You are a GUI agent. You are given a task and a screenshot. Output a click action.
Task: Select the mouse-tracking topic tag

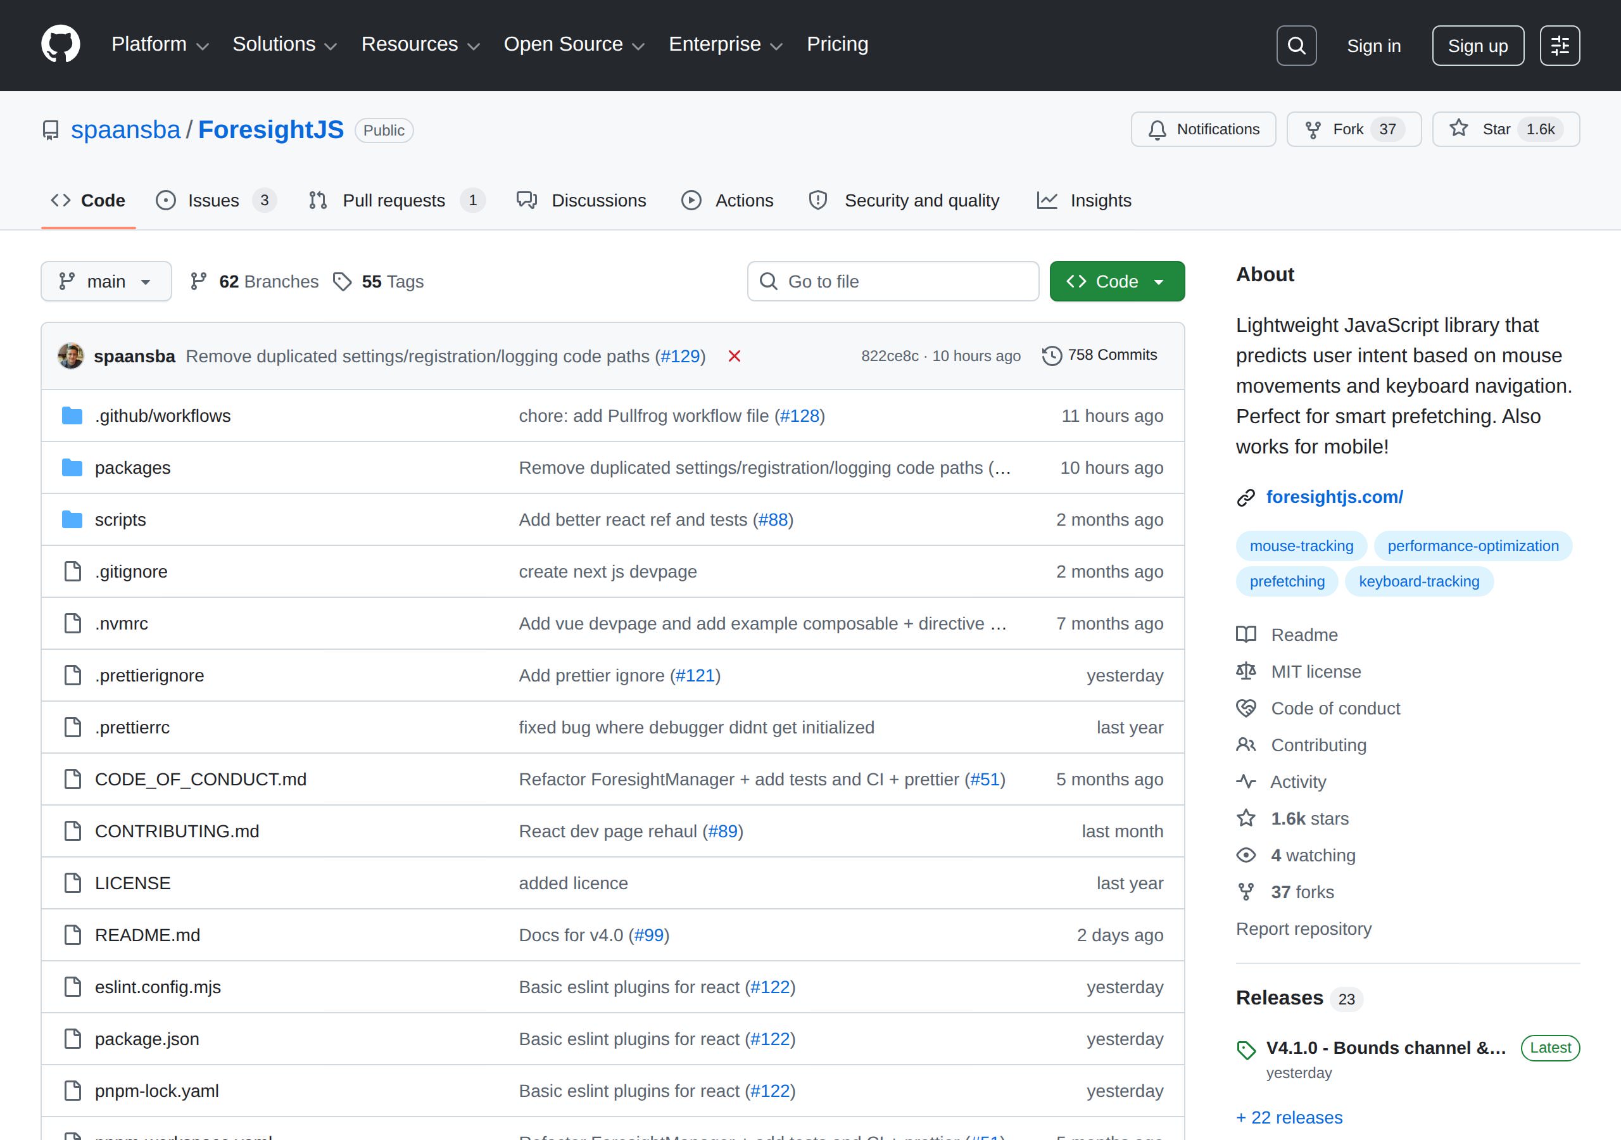1301,546
